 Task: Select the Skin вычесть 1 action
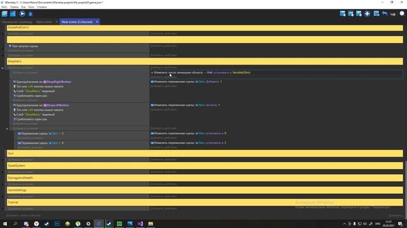pos(185,105)
